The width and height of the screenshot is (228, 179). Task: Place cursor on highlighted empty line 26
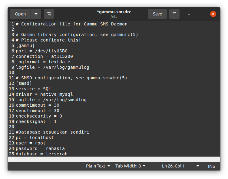pos(114,159)
